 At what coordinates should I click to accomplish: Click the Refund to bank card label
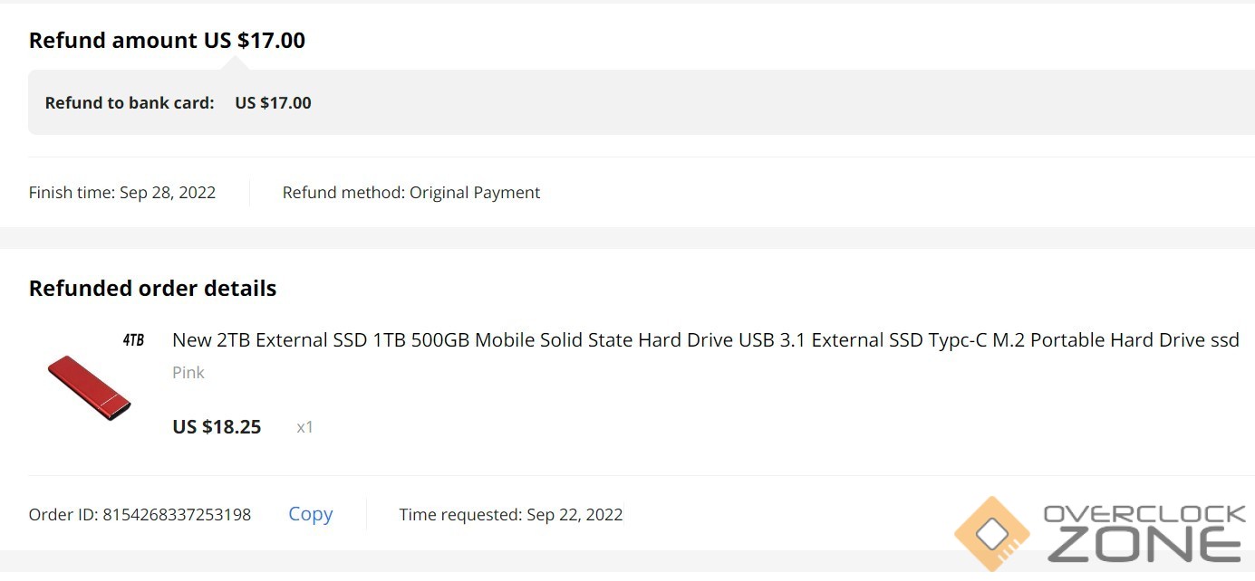pyautogui.click(x=130, y=103)
